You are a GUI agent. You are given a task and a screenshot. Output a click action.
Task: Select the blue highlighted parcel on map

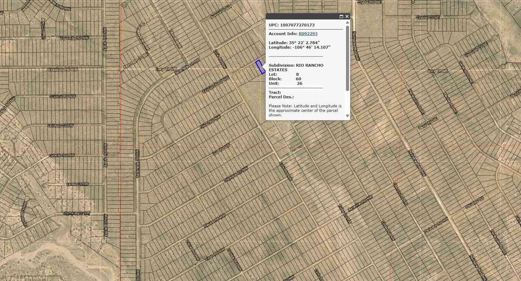pyautogui.click(x=260, y=67)
